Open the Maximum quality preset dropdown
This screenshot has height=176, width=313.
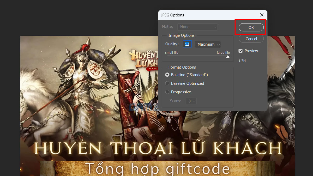208,44
